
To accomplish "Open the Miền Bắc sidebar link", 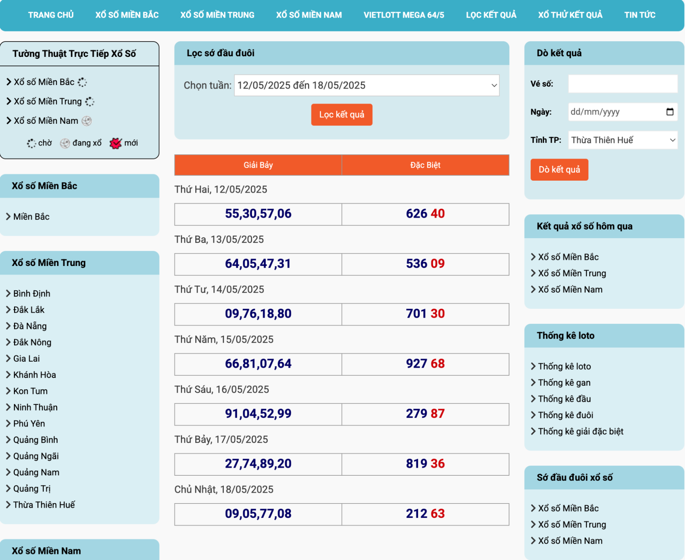I will pos(31,217).
